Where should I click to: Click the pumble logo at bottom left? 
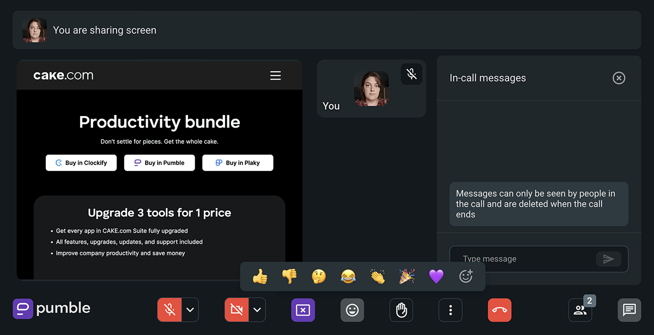(x=52, y=308)
